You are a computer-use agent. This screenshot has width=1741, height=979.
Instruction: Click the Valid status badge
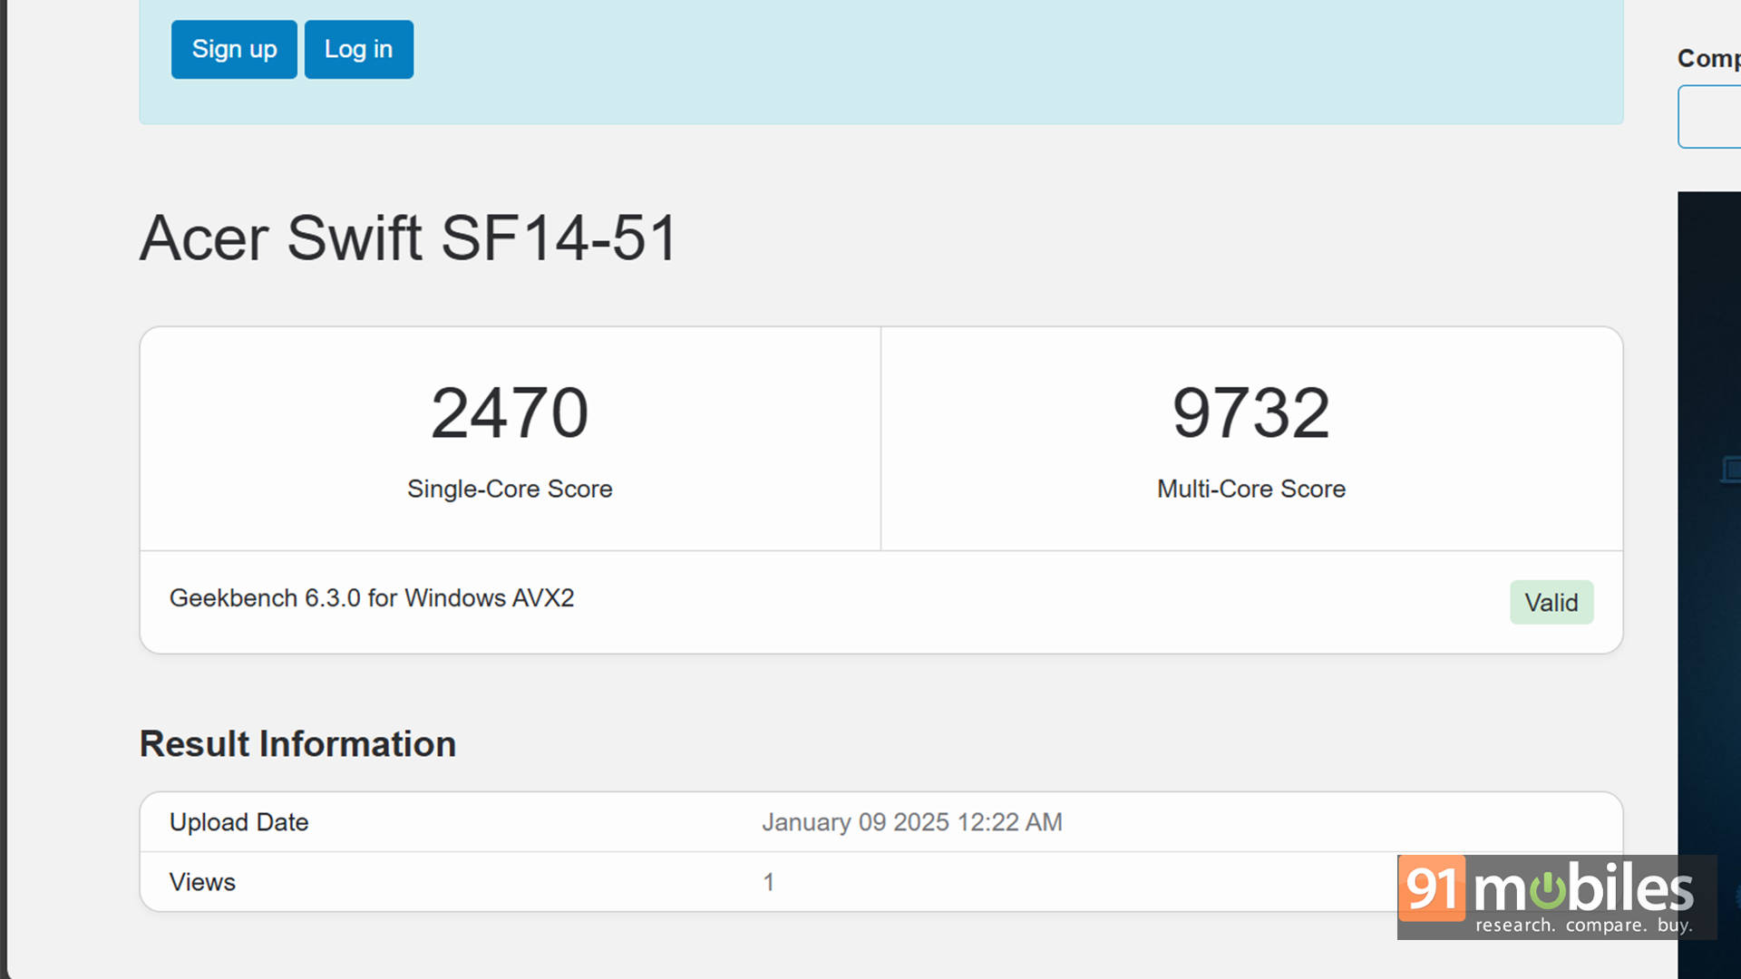(x=1551, y=602)
